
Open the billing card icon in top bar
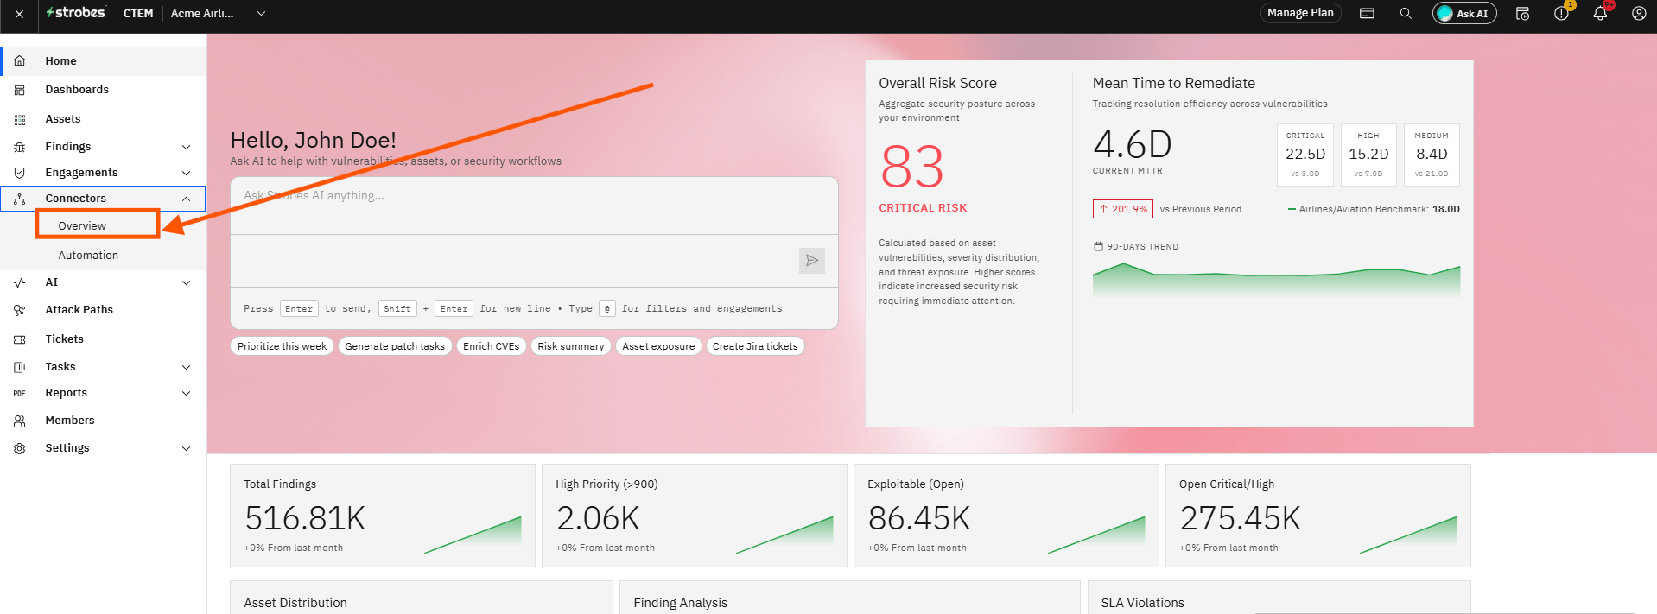click(1367, 14)
